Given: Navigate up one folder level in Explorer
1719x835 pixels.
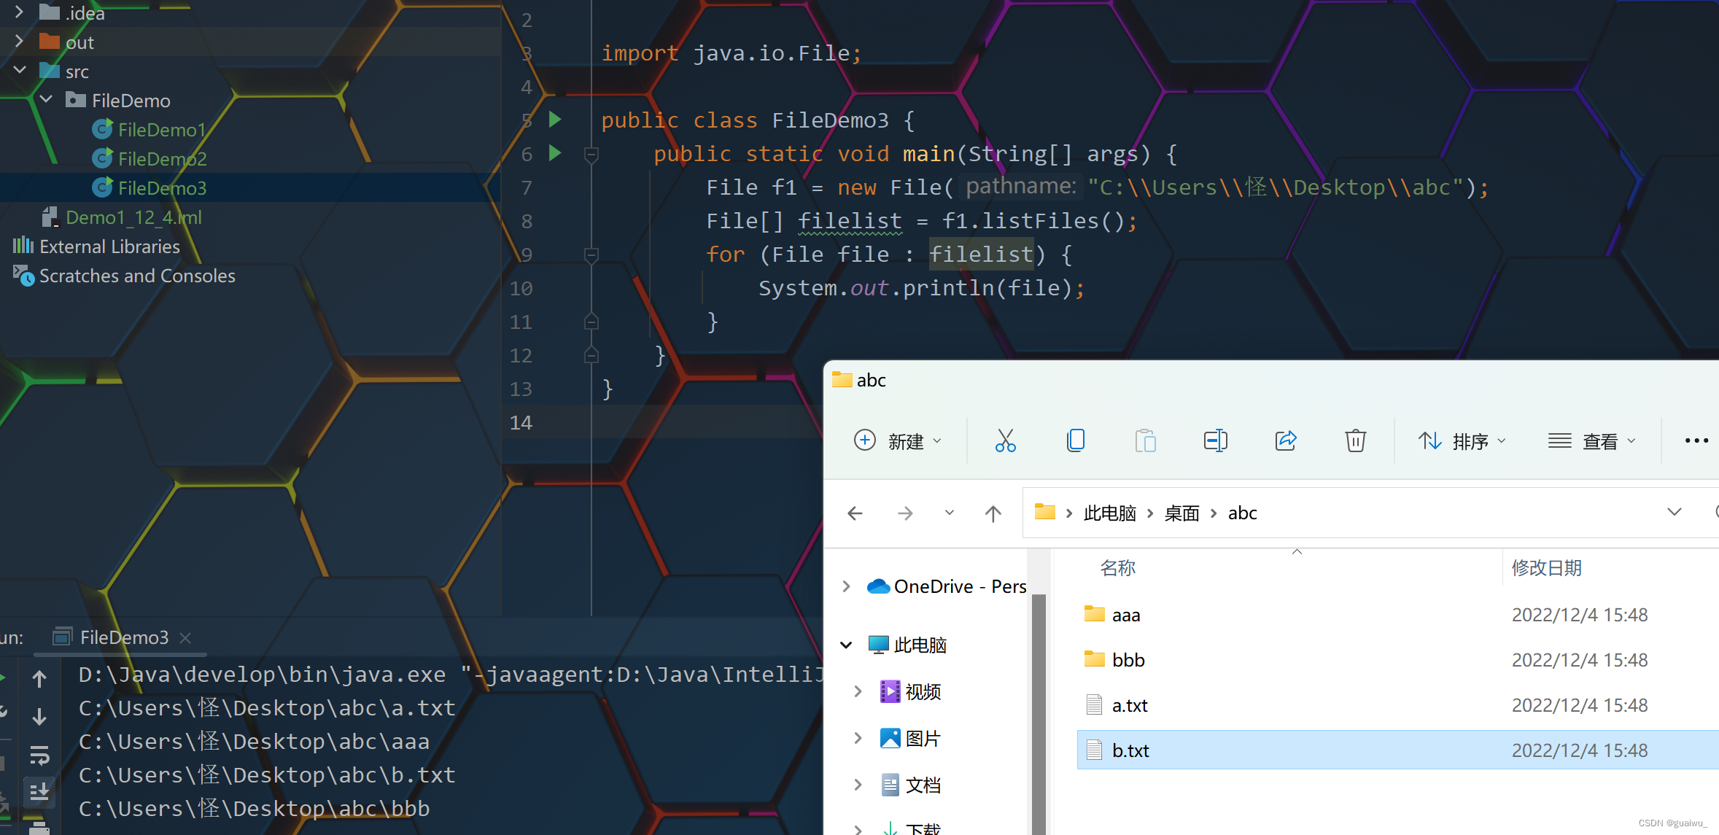Looking at the screenshot, I should (x=993, y=513).
